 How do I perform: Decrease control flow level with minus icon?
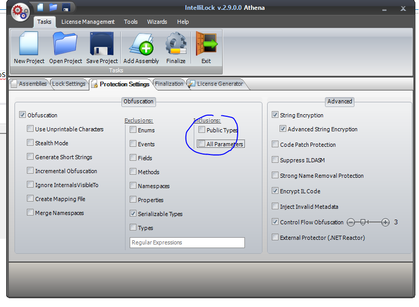tap(351, 222)
